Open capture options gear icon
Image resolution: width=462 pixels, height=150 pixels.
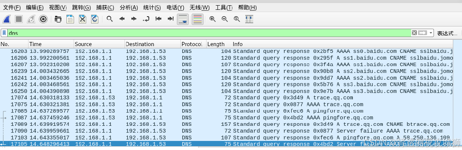[43, 19]
